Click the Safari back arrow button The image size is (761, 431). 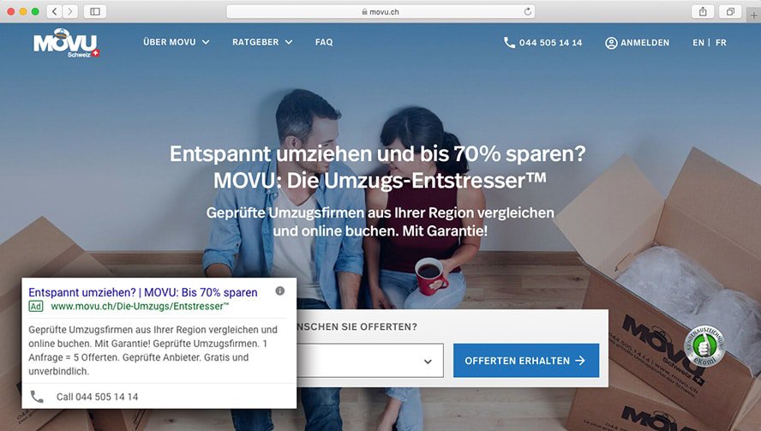point(54,12)
